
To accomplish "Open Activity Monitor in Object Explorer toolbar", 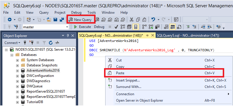I will pyautogui.click(x=57, y=43).
